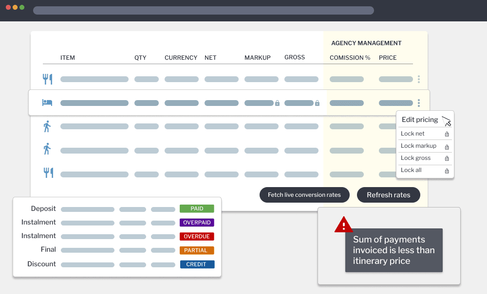Open three-dot menu on first item row

coord(418,79)
